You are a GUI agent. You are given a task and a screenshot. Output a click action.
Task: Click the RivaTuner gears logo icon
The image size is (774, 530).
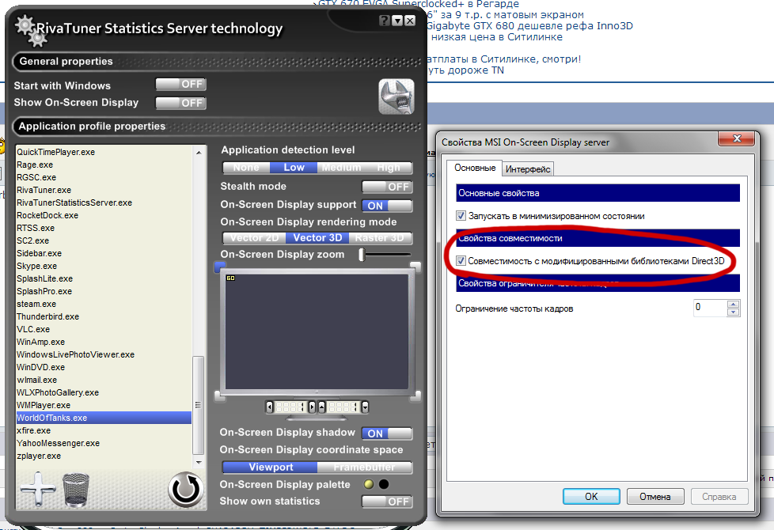[x=25, y=28]
